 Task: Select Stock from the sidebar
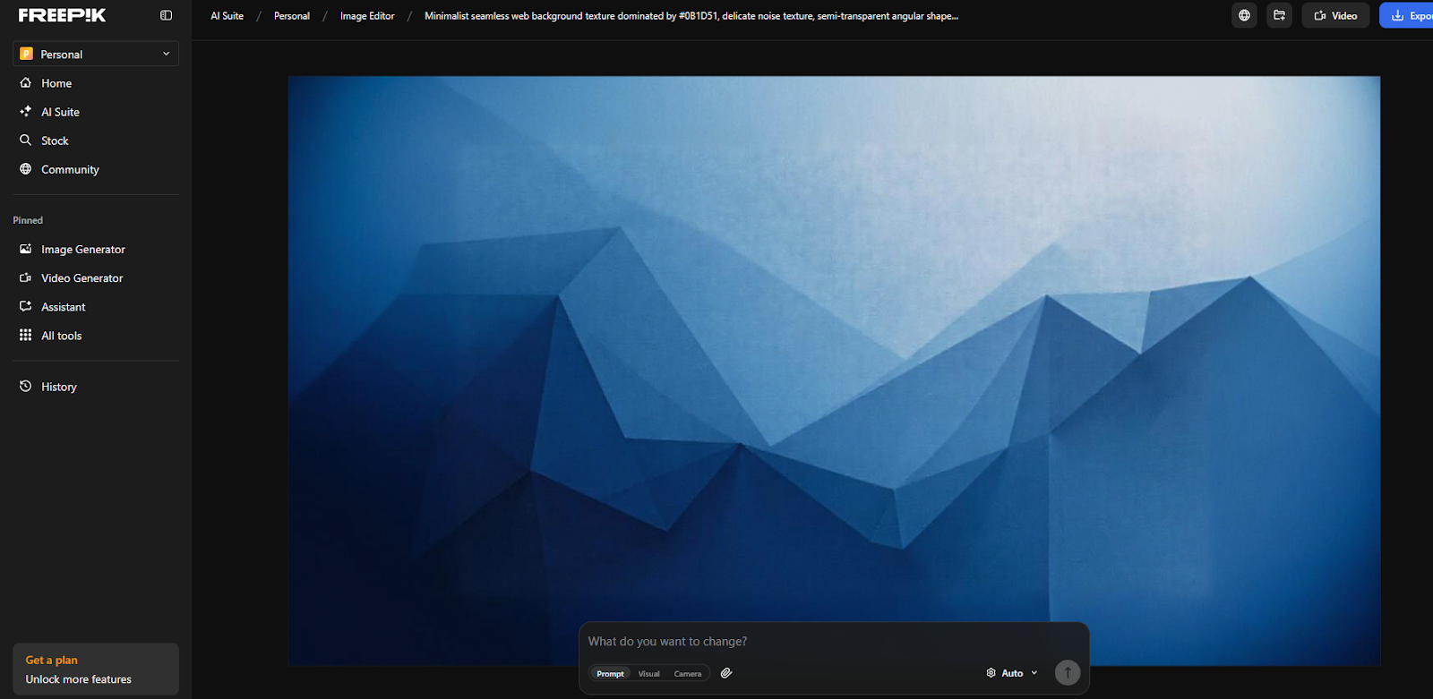(x=55, y=141)
